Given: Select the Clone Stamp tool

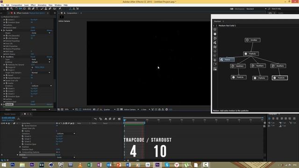Looking at the screenshot, I should coord(46,9).
